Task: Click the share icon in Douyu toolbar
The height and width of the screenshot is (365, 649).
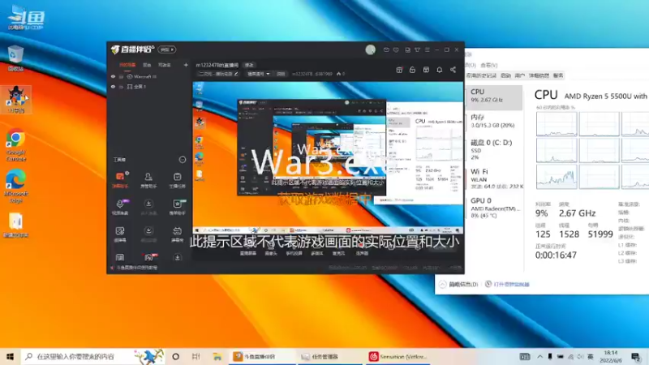Action: pos(453,70)
